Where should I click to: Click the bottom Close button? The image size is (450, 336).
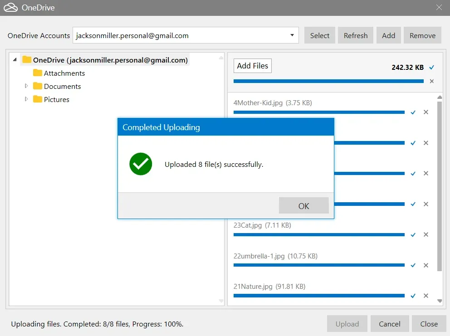(429, 324)
